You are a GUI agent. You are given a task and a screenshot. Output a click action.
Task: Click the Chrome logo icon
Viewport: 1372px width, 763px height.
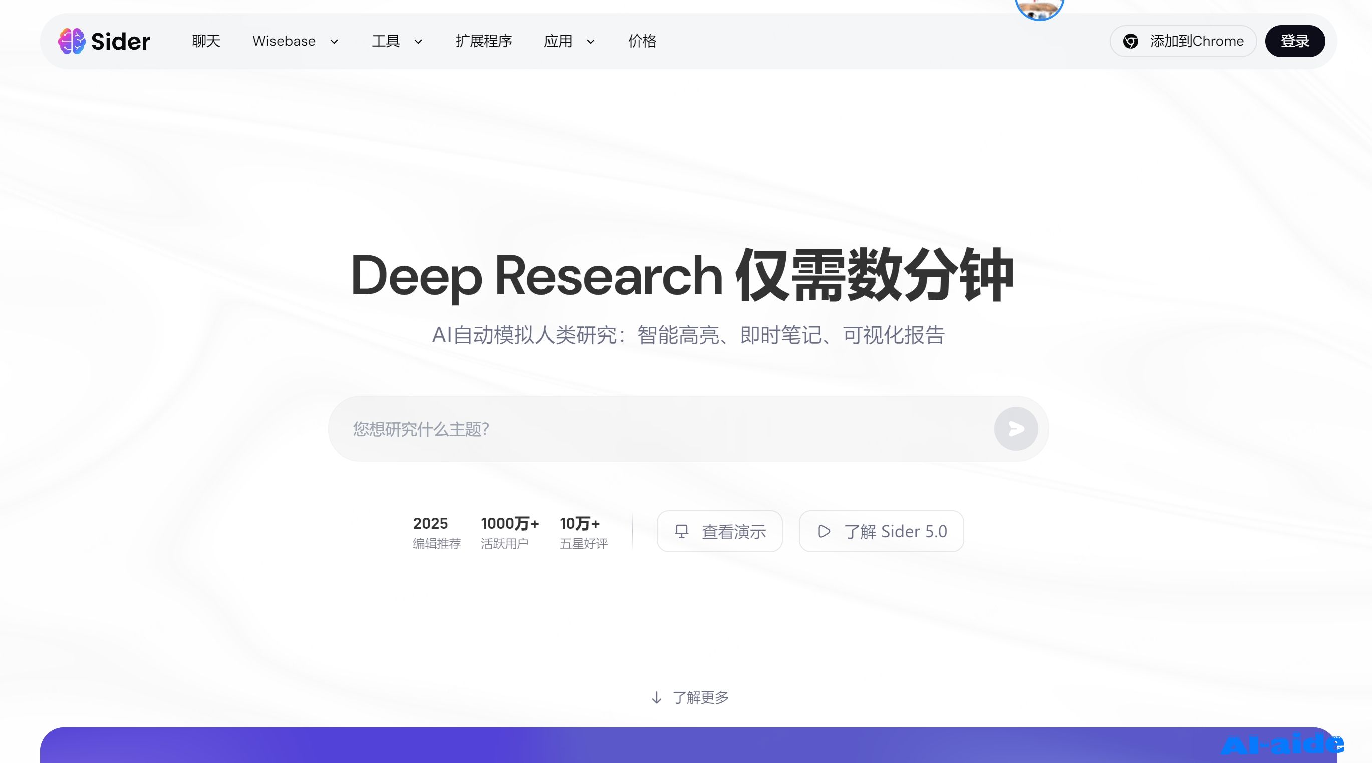pos(1130,41)
